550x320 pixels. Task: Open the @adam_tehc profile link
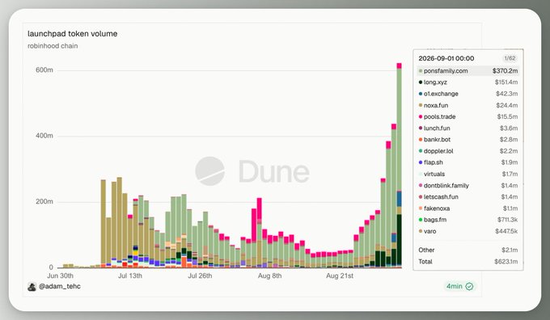(x=60, y=286)
